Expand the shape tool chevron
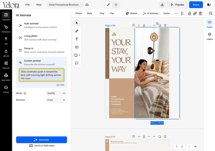Viewport: 215px width, 151px height. point(79,55)
